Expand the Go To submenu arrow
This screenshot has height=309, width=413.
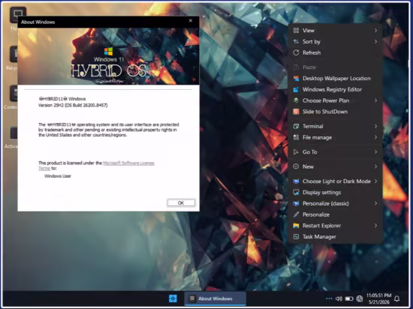(375, 151)
